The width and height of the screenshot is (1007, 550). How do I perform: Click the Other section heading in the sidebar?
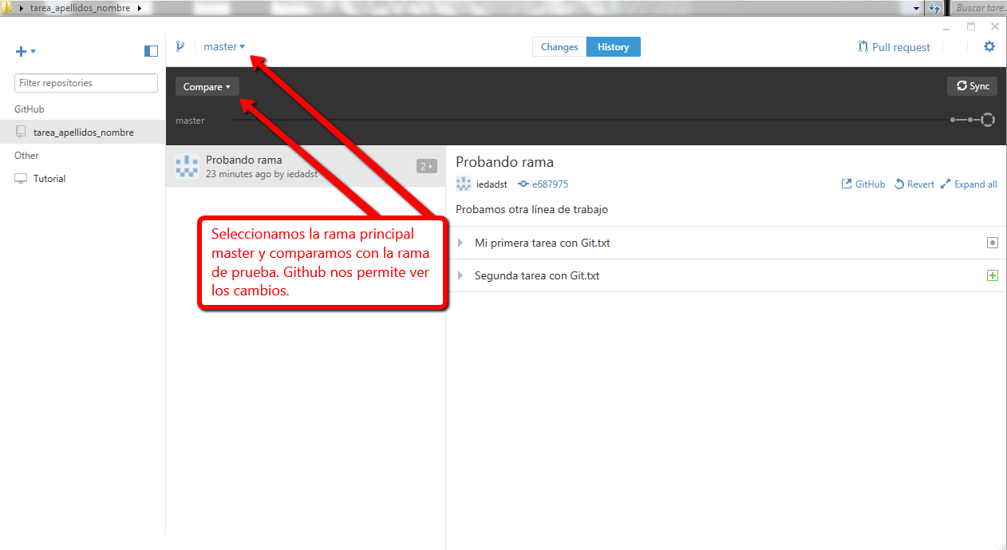26,156
